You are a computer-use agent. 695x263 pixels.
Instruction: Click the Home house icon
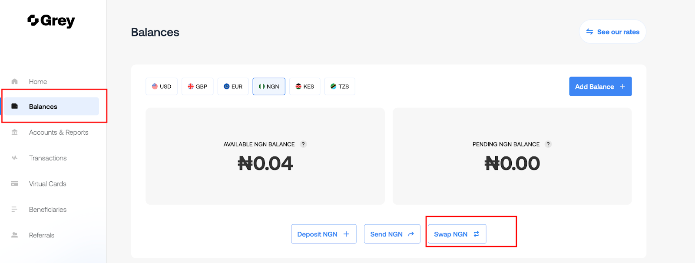click(x=15, y=82)
